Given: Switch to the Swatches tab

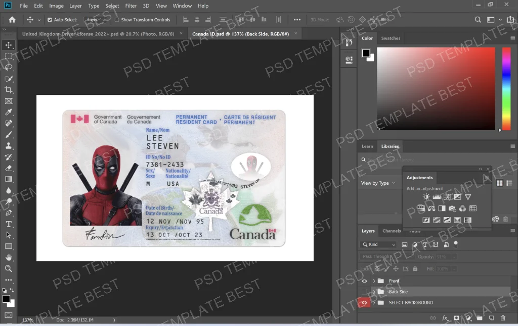Looking at the screenshot, I should 391,38.
